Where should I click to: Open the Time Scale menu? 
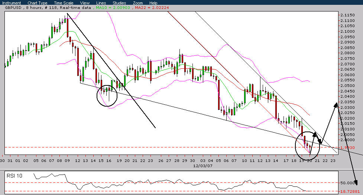[x=64, y=3]
